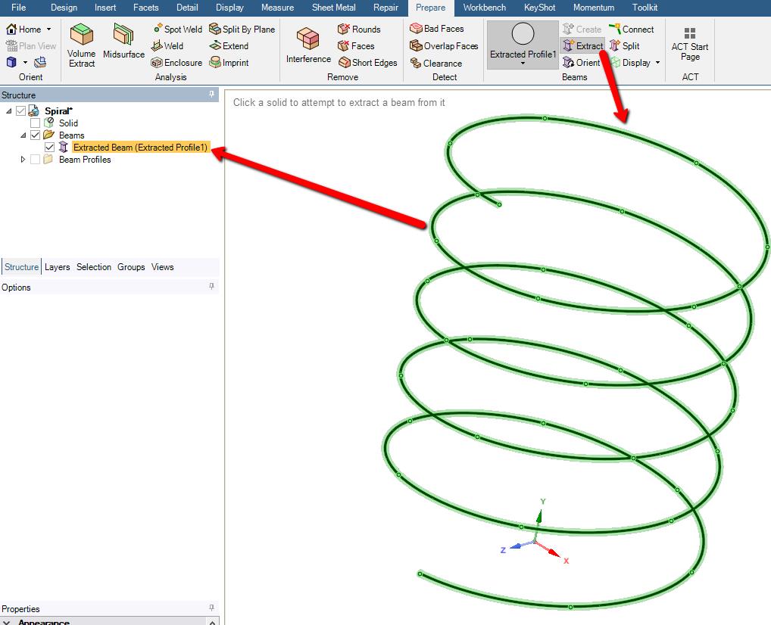The image size is (771, 625).
Task: Open the view cube dropdown arrow
Action: [25, 62]
